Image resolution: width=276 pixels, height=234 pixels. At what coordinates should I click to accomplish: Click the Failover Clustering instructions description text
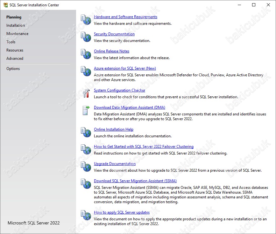(x=160, y=153)
